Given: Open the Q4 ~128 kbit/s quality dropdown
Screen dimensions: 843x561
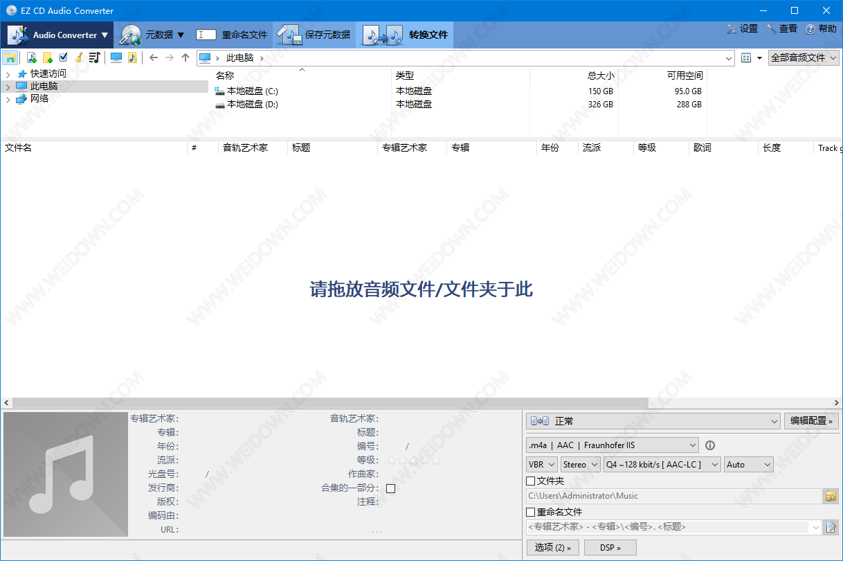Looking at the screenshot, I should pos(662,465).
